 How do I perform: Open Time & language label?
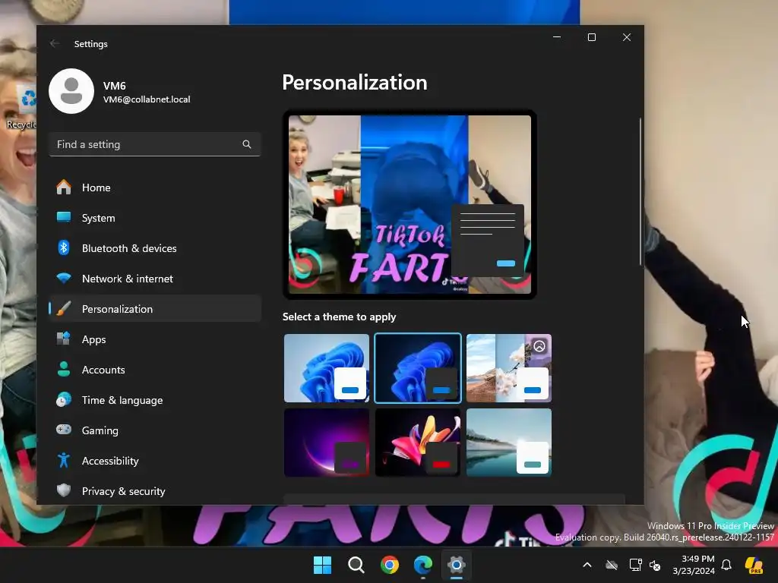click(122, 400)
